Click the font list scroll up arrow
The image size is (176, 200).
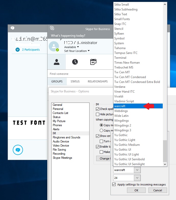(x=165, y=5)
